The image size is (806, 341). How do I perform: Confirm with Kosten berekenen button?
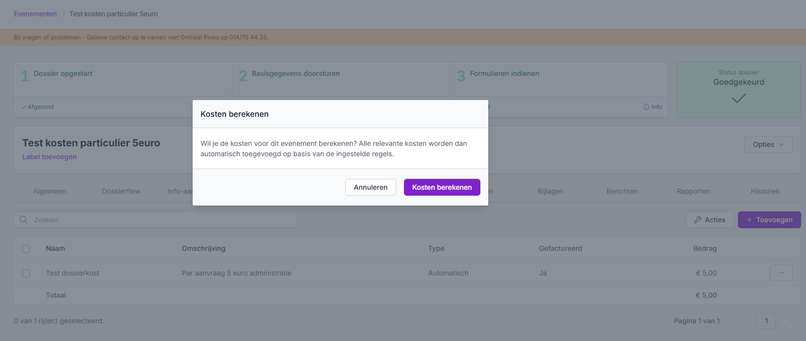tap(442, 187)
